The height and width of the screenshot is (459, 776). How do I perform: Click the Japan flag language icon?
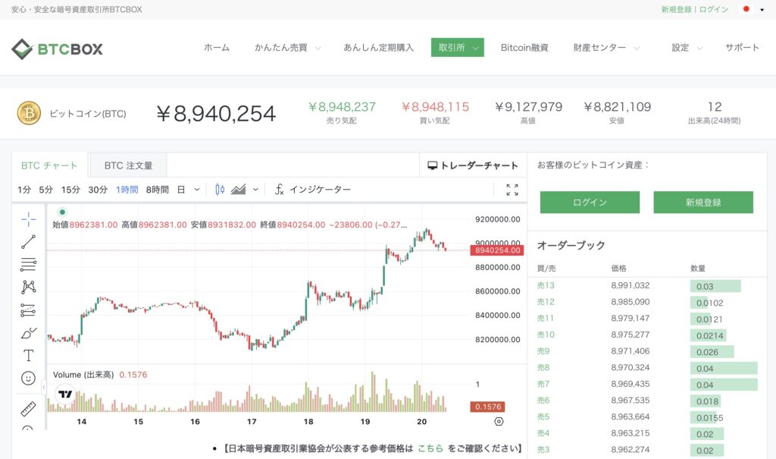[x=746, y=9]
